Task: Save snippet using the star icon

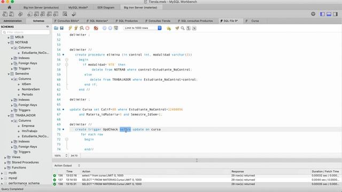Action: tap(169, 28)
